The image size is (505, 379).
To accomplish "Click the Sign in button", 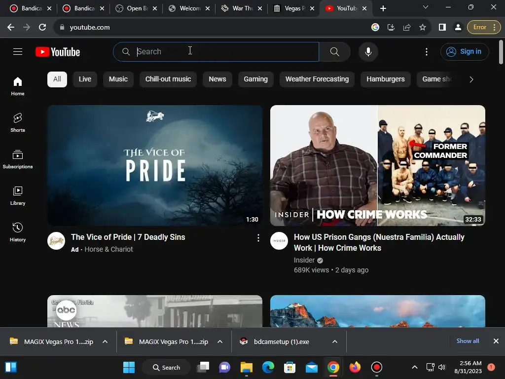I will click(x=465, y=51).
